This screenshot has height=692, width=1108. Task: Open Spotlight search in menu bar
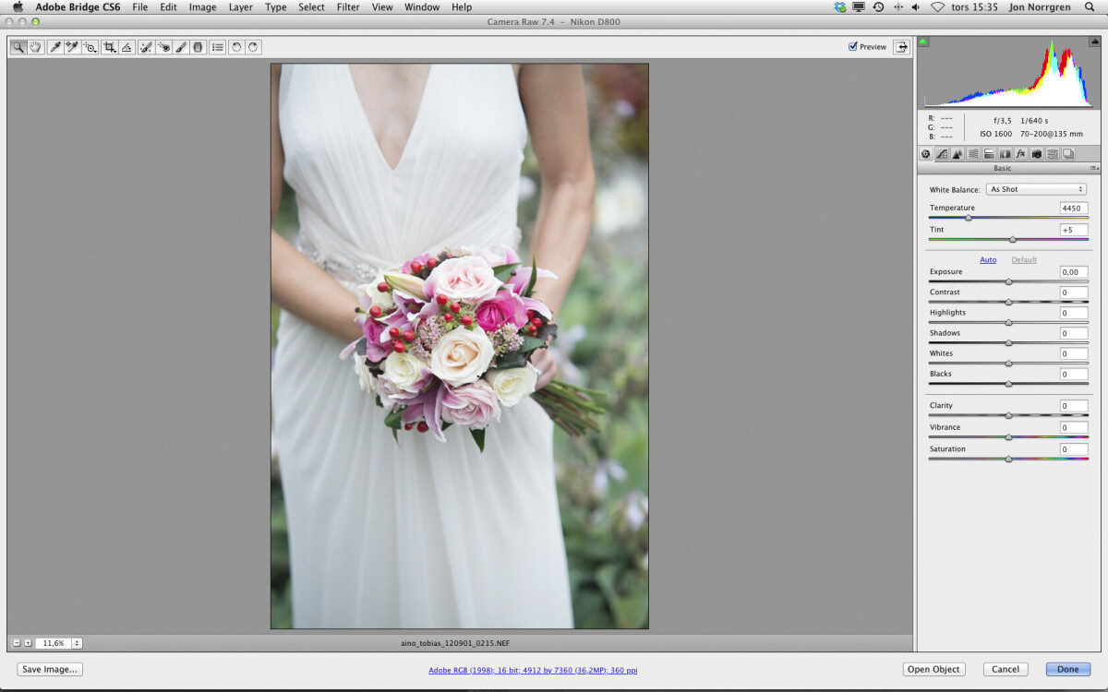click(x=1090, y=7)
